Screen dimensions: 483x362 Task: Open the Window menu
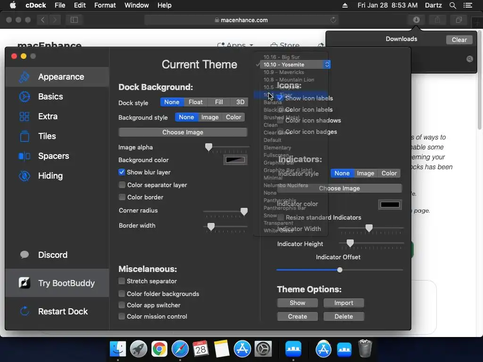[x=136, y=5]
